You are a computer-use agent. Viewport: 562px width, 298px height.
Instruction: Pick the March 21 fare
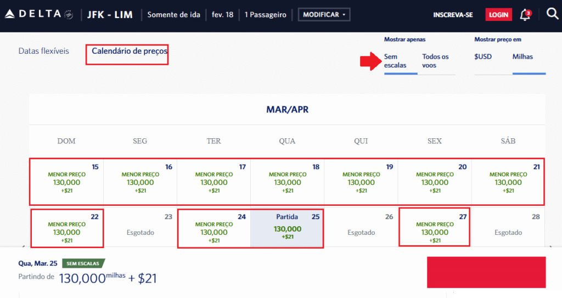(x=508, y=182)
